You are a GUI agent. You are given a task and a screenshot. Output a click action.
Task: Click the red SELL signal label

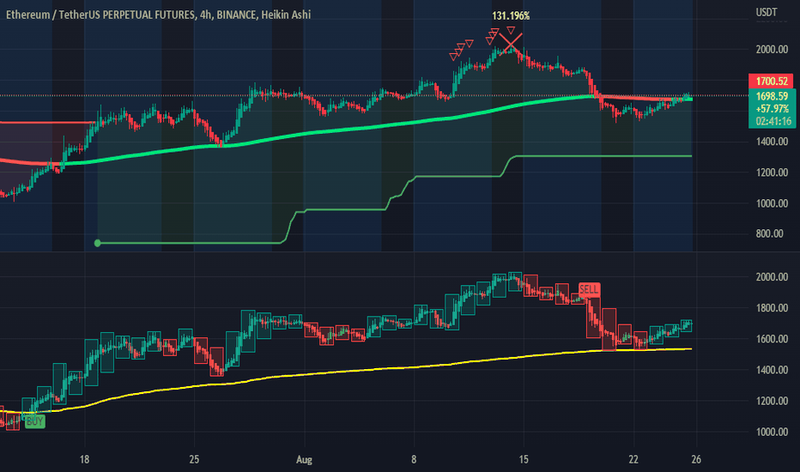coord(590,289)
